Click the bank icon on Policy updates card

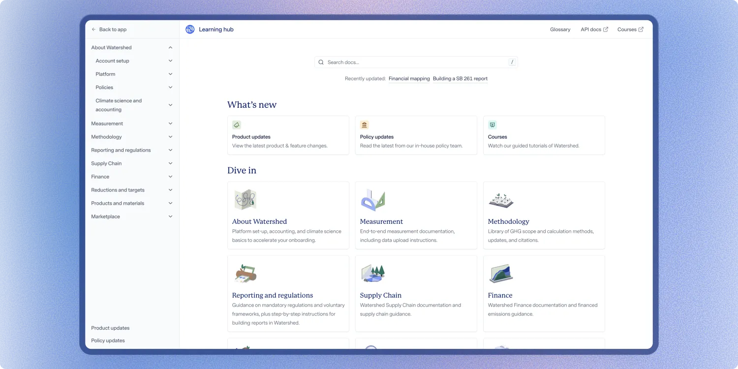pos(364,125)
